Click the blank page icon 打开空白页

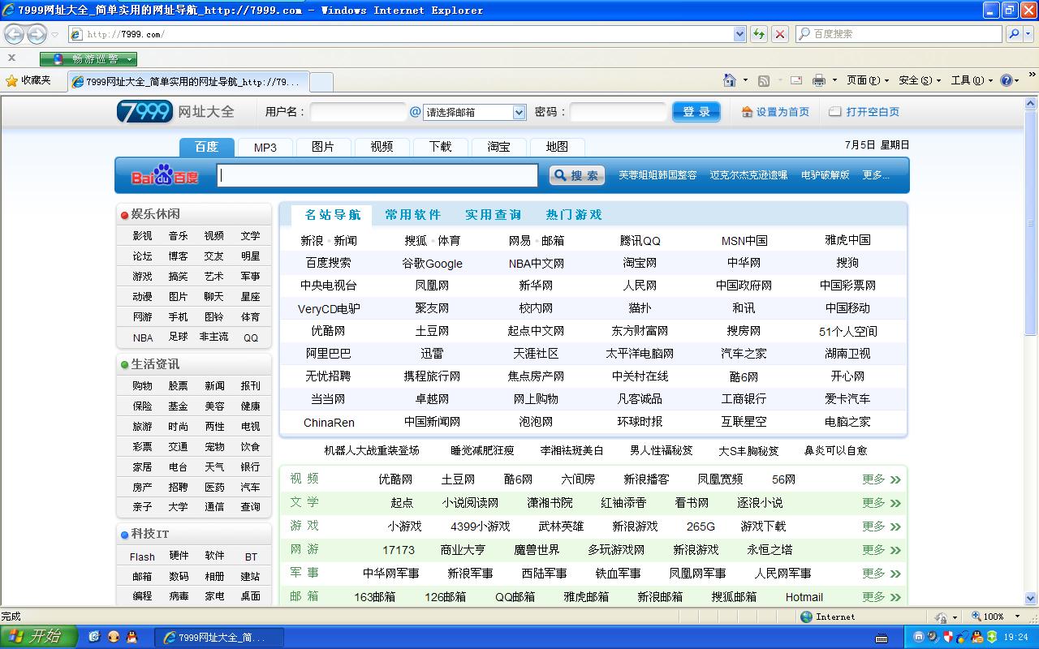pos(834,112)
